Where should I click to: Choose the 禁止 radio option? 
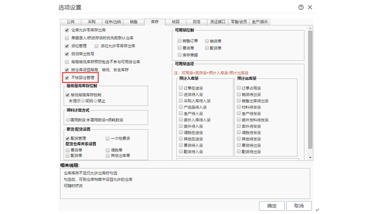pyautogui.click(x=96, y=101)
